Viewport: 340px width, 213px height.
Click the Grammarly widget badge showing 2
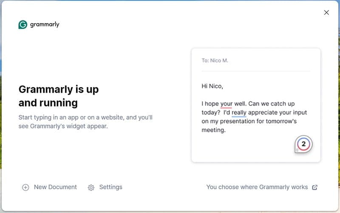[x=304, y=144]
